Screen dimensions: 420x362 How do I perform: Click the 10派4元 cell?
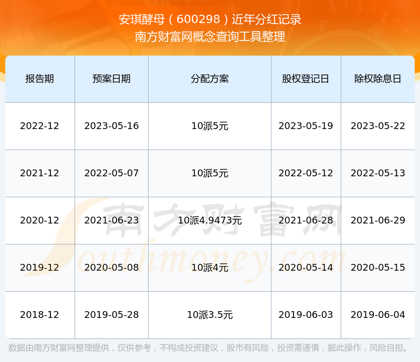(209, 267)
